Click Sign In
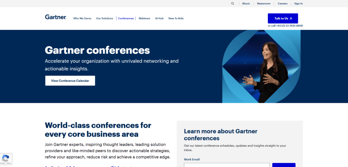Viewport: 348px width, 167px height. 298,3
